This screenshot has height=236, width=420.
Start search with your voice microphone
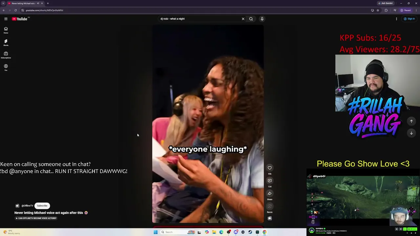(x=262, y=19)
